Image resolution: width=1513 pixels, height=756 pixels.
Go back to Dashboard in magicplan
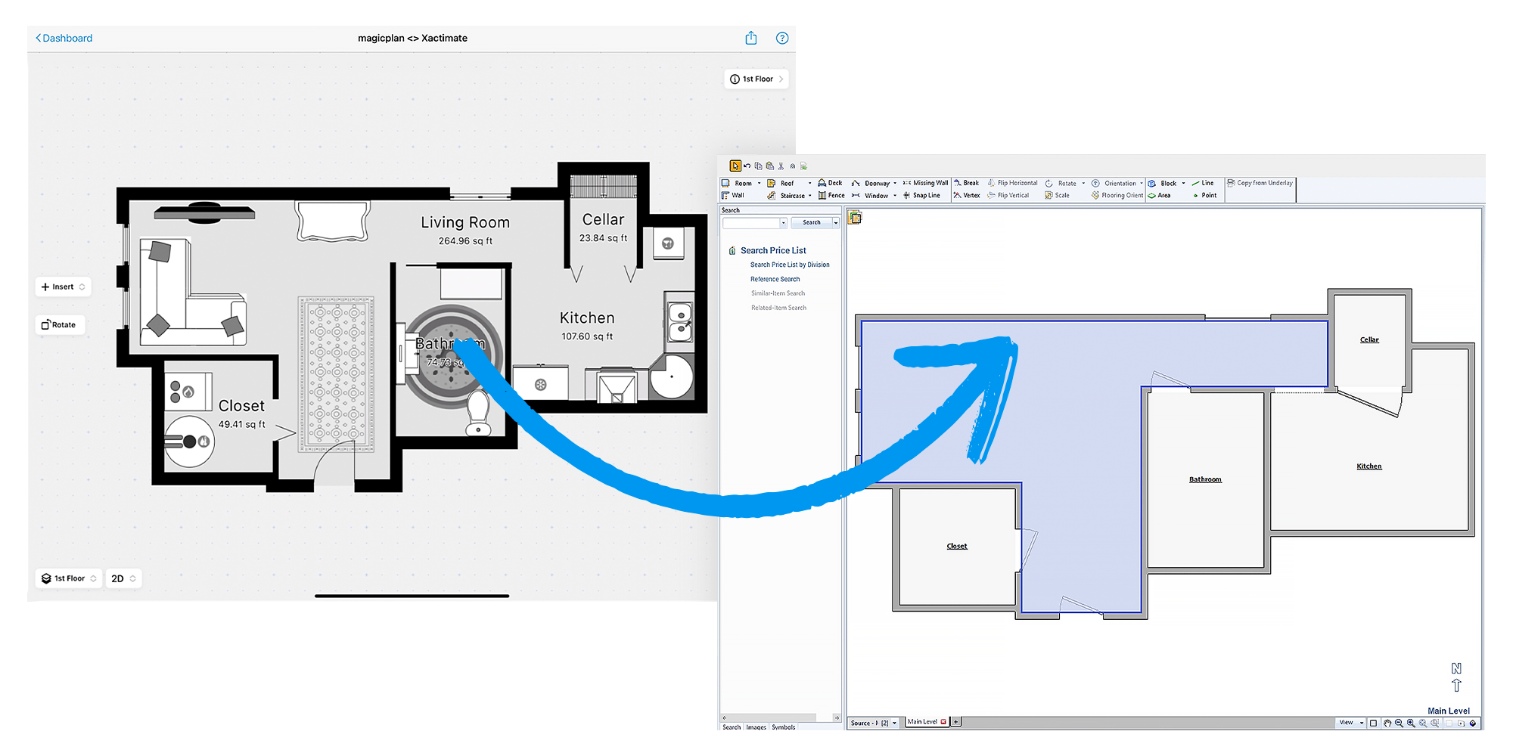coord(64,38)
